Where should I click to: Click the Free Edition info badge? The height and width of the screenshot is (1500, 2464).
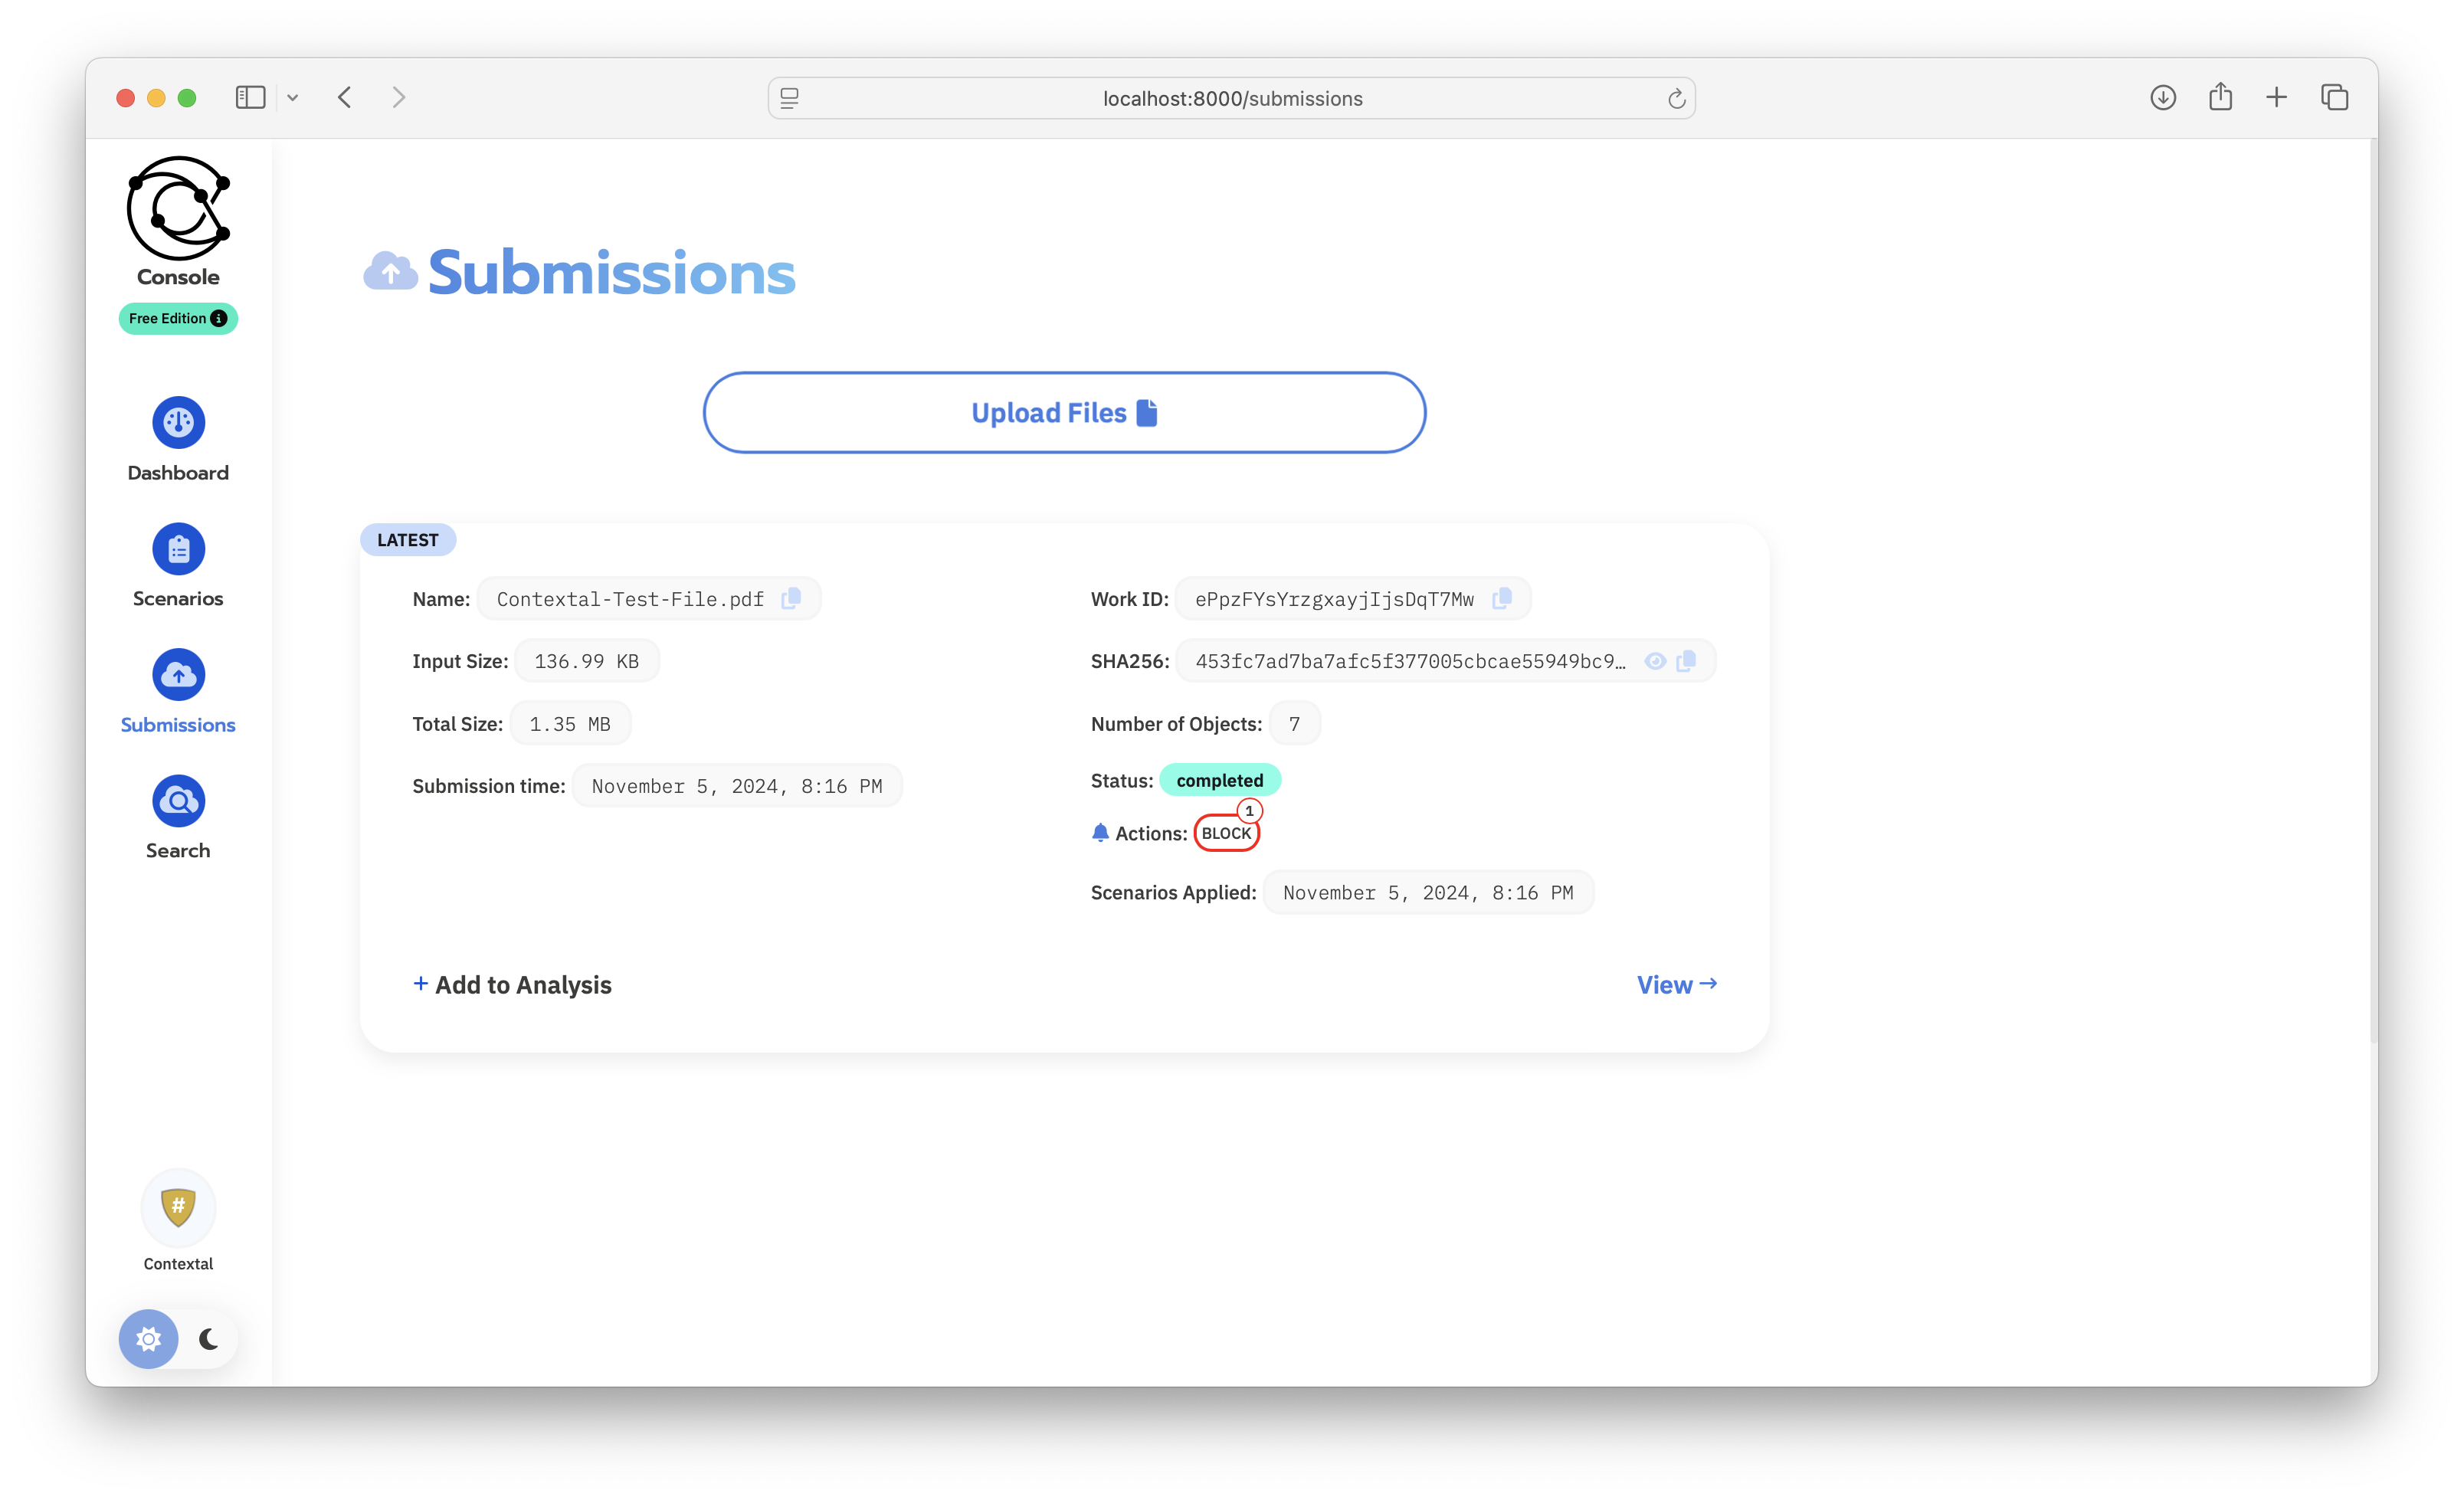tap(178, 318)
